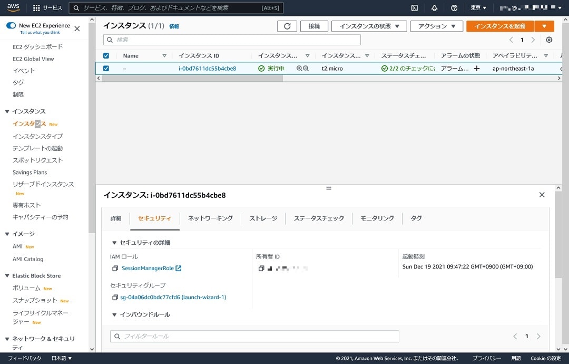Screen dimensions: 569x364
Task: Close the instance detail panel
Action: (x=542, y=195)
